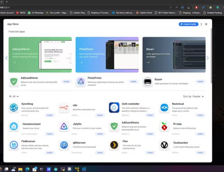
Task: Open the WhatsApp bookmark in bookmarks bar
Action: tap(36, 13)
